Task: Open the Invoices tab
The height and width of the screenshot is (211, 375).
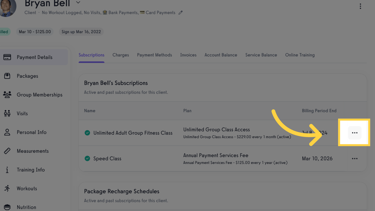Action: 188,55
